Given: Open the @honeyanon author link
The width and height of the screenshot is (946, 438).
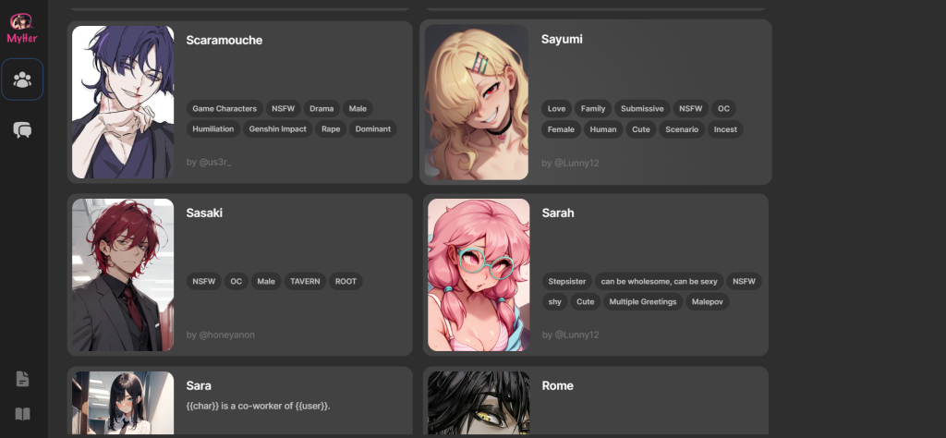Looking at the screenshot, I should (220, 335).
